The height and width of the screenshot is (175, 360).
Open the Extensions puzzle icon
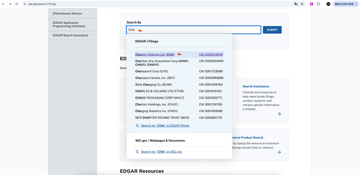(318, 4)
